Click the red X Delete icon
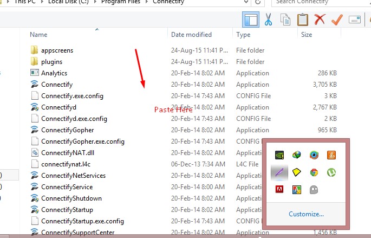 320,19
